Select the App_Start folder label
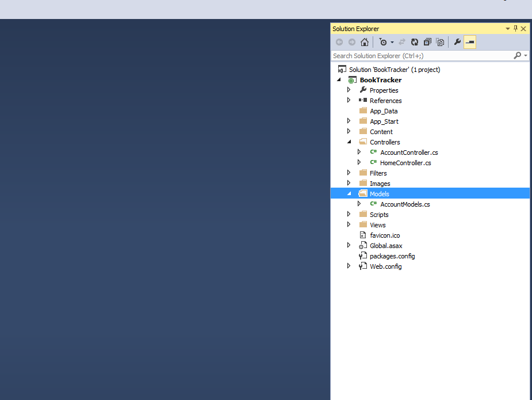This screenshot has width=532, height=400. 384,121
